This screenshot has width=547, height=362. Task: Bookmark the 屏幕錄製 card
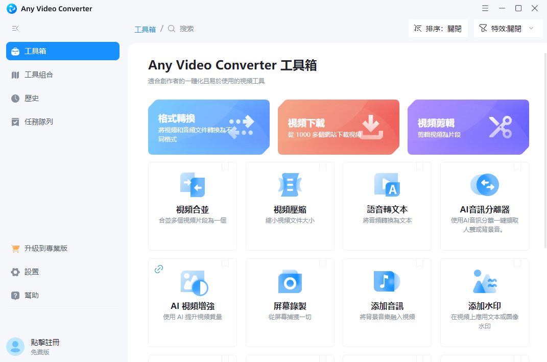[323, 263]
